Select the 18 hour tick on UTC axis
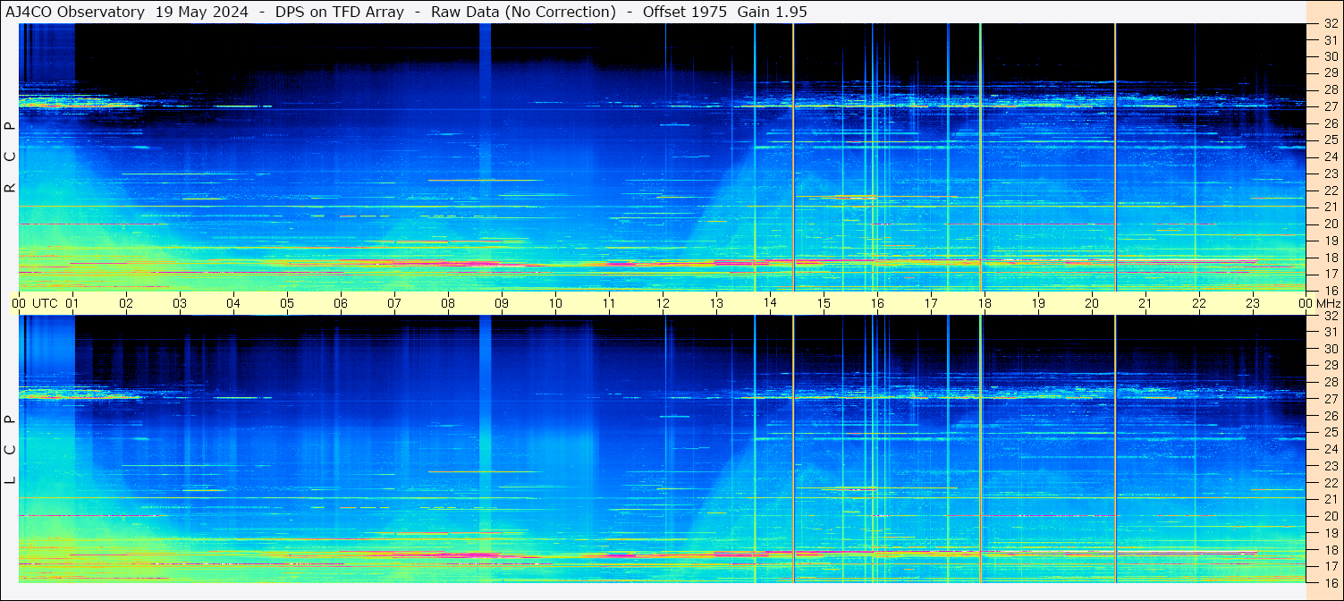Viewport: 1344px width, 601px height. [x=985, y=303]
